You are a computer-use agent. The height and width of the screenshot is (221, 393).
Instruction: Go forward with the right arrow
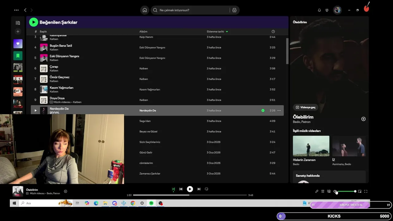(31, 10)
